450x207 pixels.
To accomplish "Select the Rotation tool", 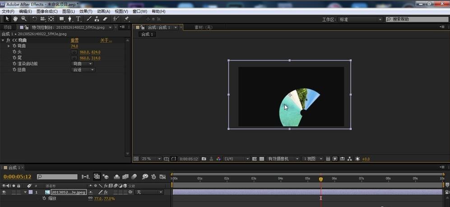I will tap(34, 18).
